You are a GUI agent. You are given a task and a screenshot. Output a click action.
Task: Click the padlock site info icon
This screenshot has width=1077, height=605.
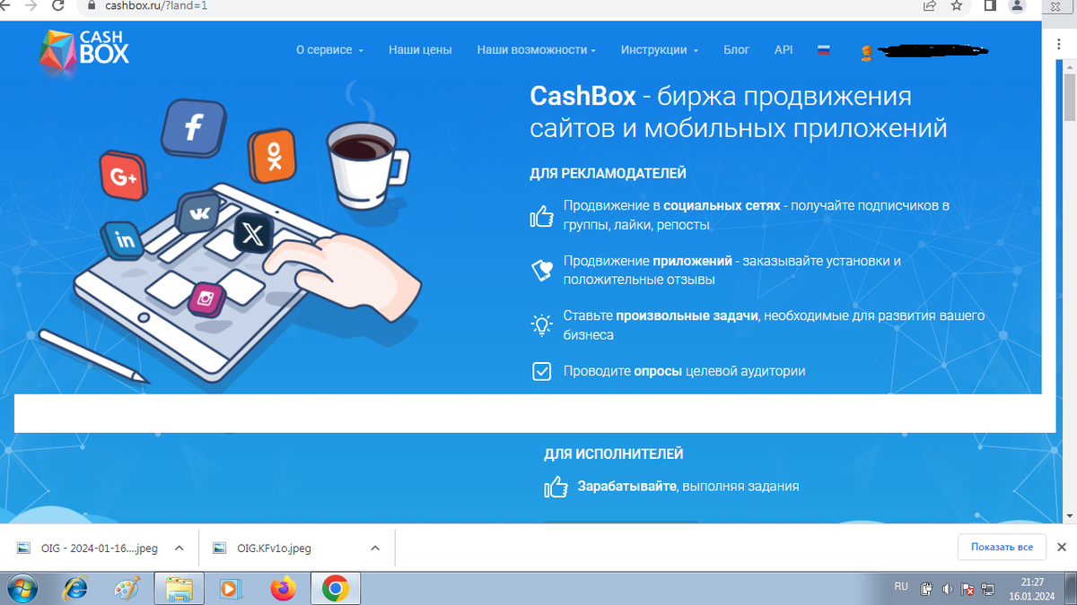[92, 5]
